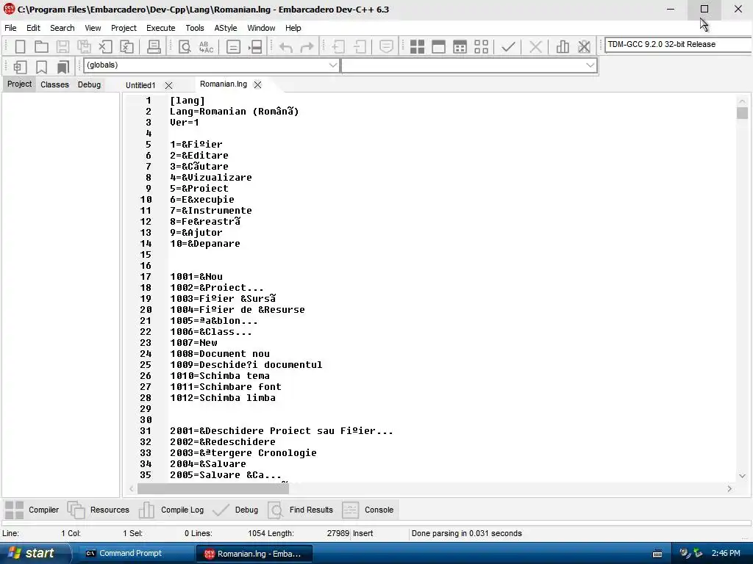Open the AStyle menu
Viewport: 753px width, 564px height.
click(x=226, y=28)
